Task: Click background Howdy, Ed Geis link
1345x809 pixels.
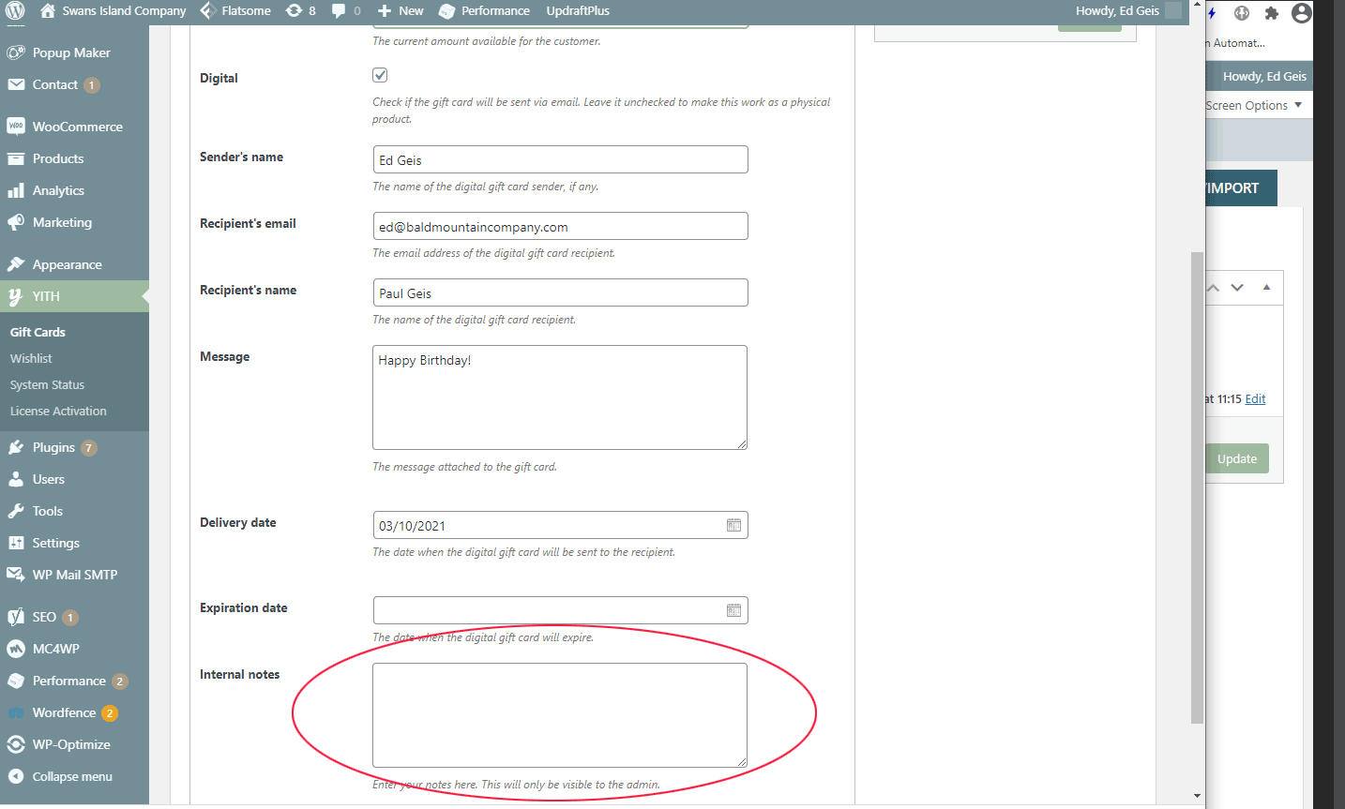Action: click(x=1264, y=77)
